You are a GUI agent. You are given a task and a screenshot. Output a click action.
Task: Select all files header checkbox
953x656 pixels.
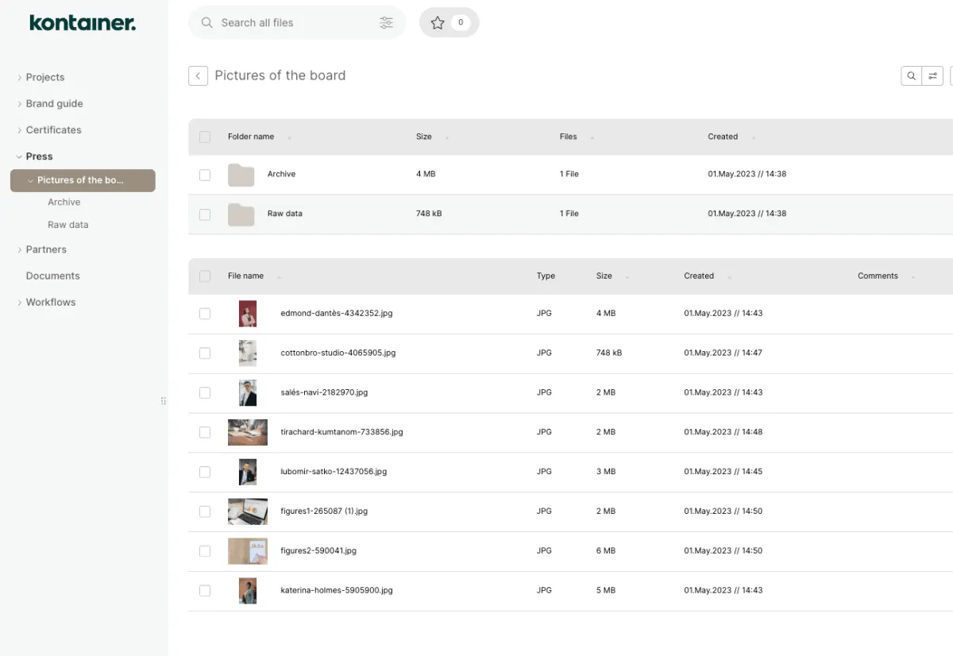click(205, 276)
